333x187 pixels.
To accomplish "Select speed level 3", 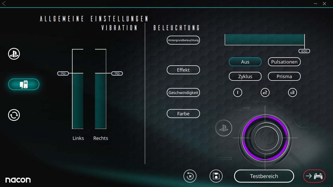I will coord(293,92).
